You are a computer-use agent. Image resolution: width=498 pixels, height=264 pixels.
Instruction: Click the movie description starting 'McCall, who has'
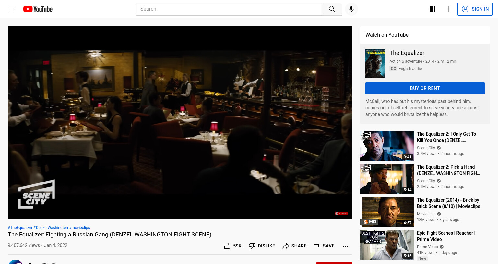tap(422, 108)
